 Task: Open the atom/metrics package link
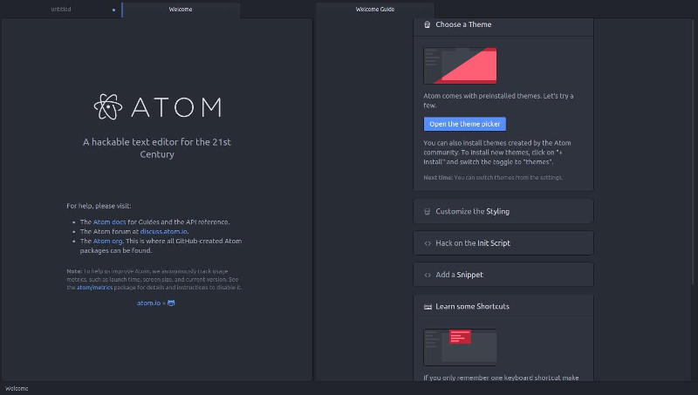coord(94,288)
